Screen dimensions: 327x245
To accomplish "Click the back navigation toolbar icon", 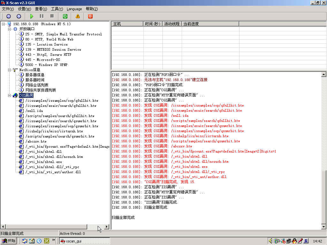I will pyautogui.click(x=9, y=16).
